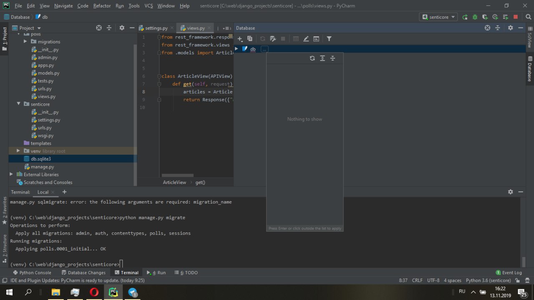Collapse all in the Project panel
Screen dimensions: 534x300
(x=109, y=28)
